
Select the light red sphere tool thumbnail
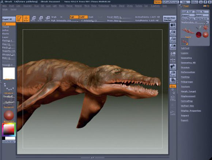[205, 35]
